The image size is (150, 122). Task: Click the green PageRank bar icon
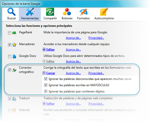click(14, 33)
